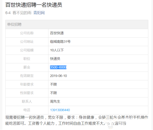Click the 公司规模 label cell

click(27, 50)
